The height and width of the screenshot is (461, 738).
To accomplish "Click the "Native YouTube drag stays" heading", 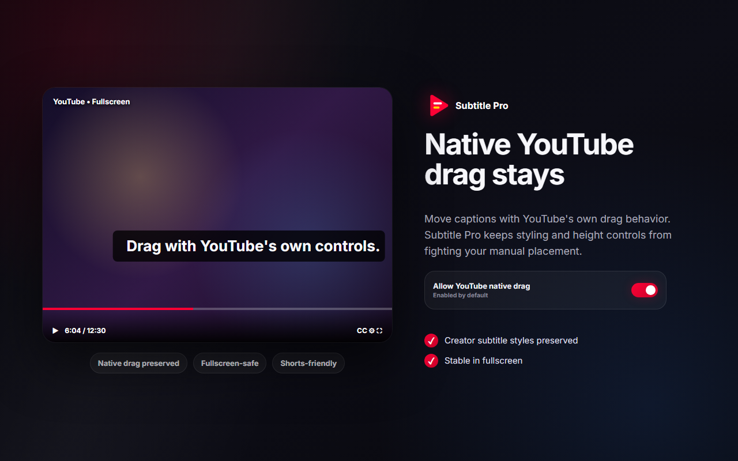I will (x=529, y=160).
